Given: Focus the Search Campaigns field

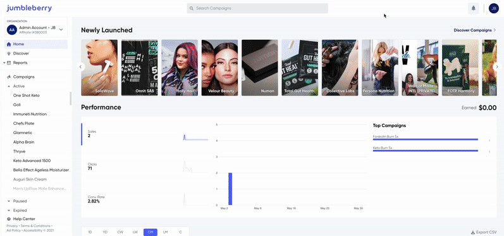Looking at the screenshot, I should coord(257,8).
